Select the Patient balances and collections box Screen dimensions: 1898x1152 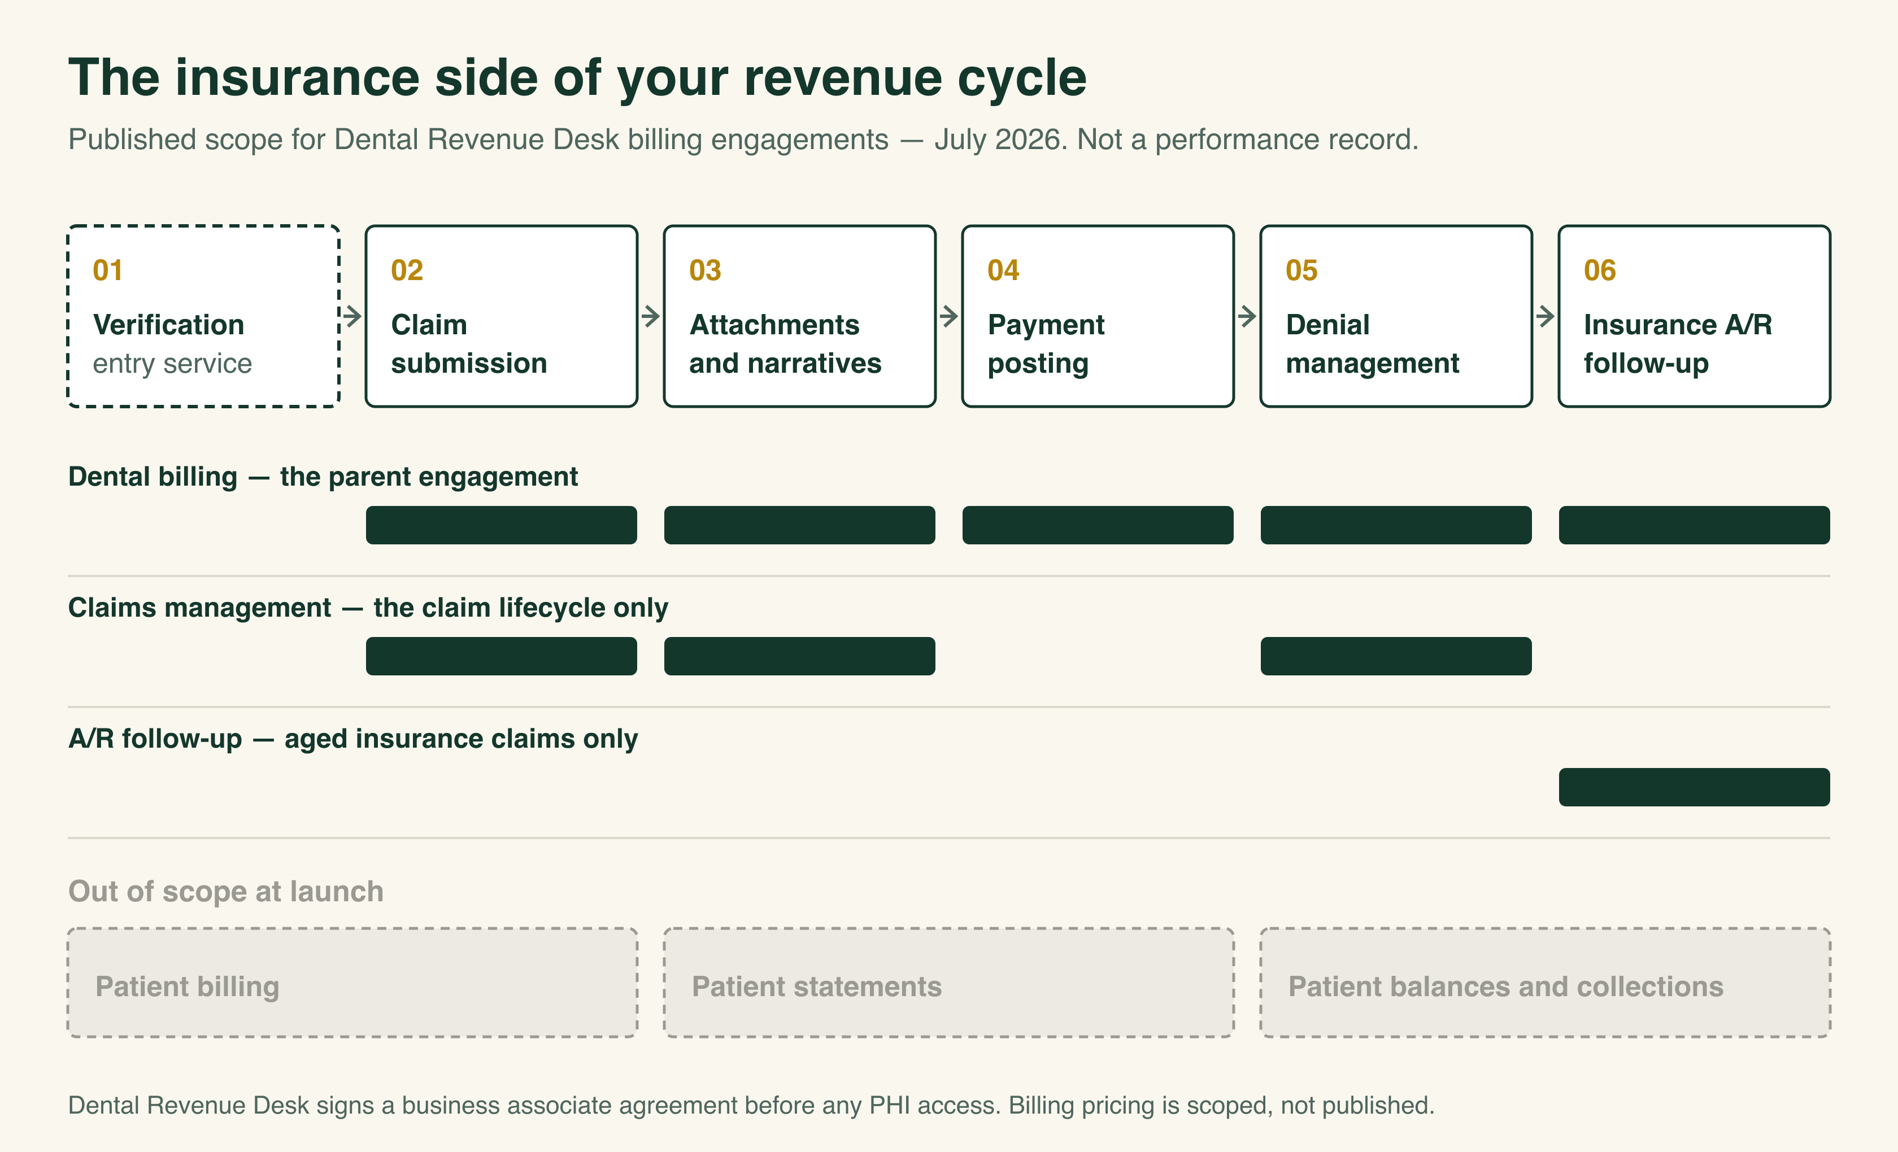click(1545, 983)
